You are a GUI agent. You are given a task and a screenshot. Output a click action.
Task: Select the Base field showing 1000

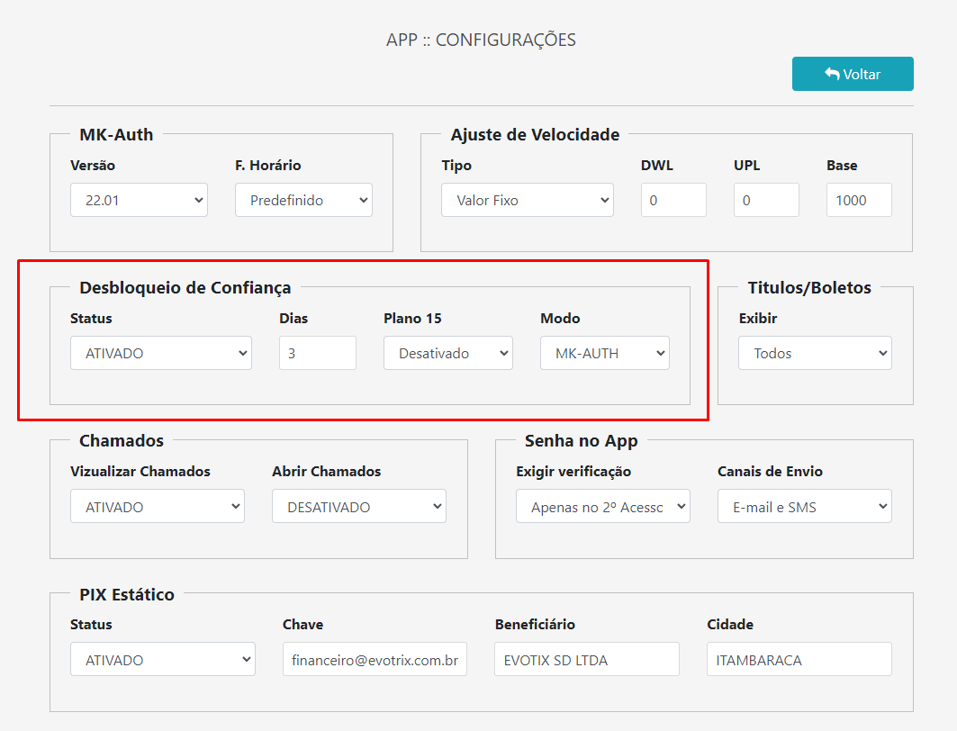(x=858, y=200)
